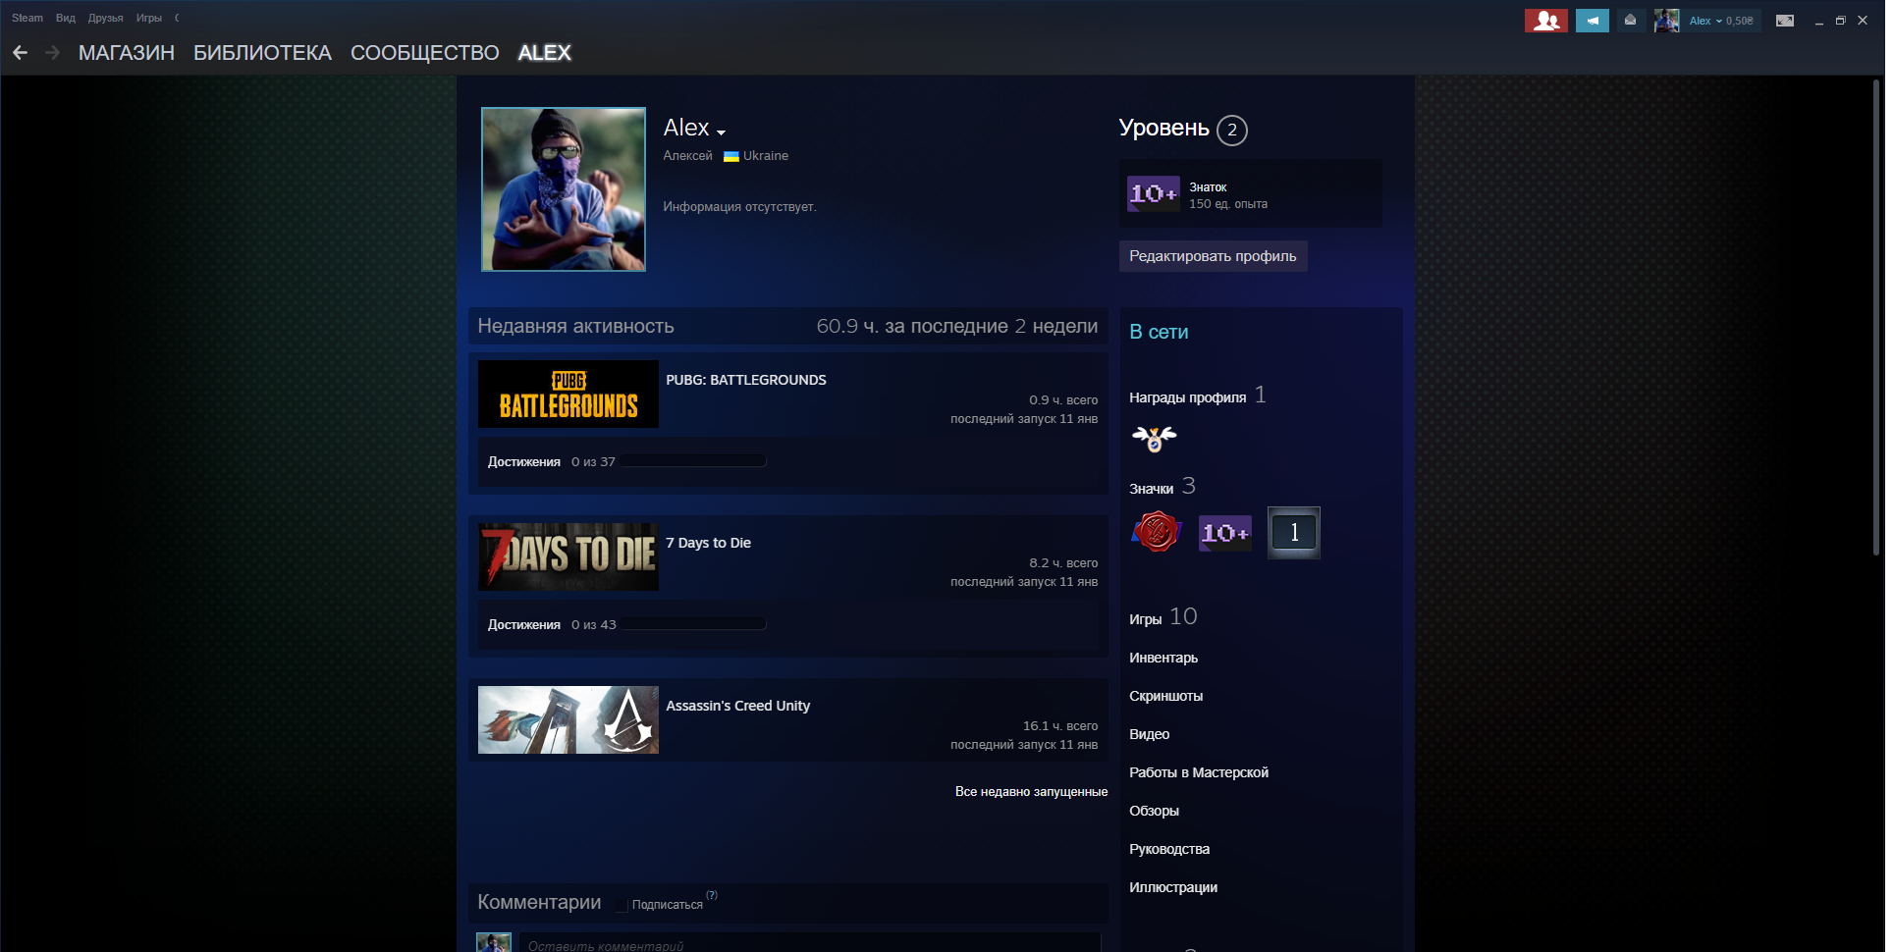Open the inbox envelope icon
The height and width of the screenshot is (952, 1893).
(1630, 21)
